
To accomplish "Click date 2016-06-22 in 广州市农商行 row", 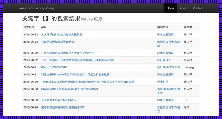I will point(31,53).
